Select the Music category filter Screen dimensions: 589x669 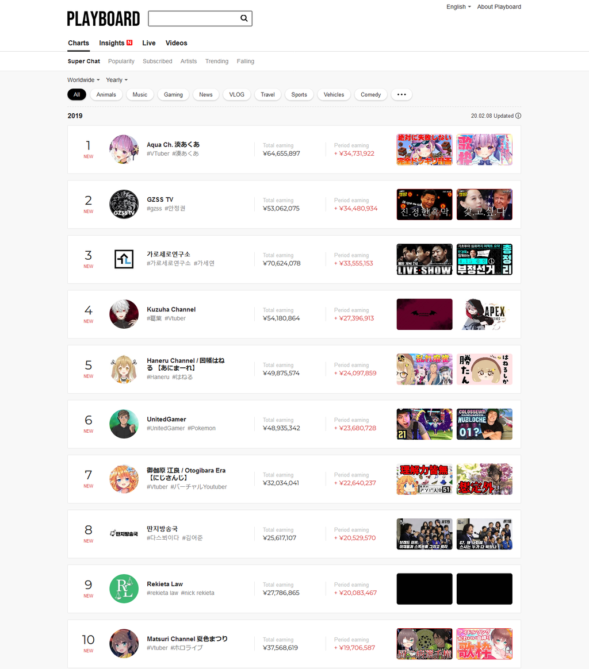140,95
